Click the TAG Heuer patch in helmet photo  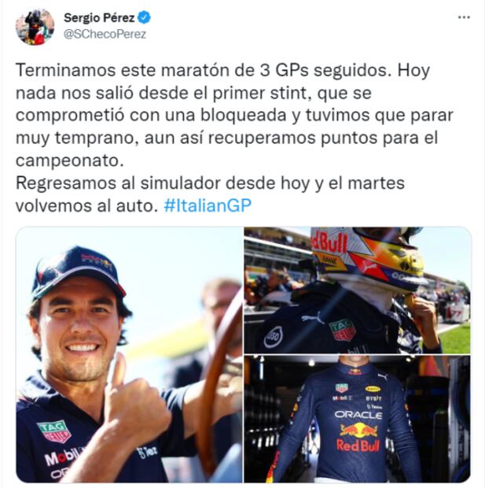point(343,330)
